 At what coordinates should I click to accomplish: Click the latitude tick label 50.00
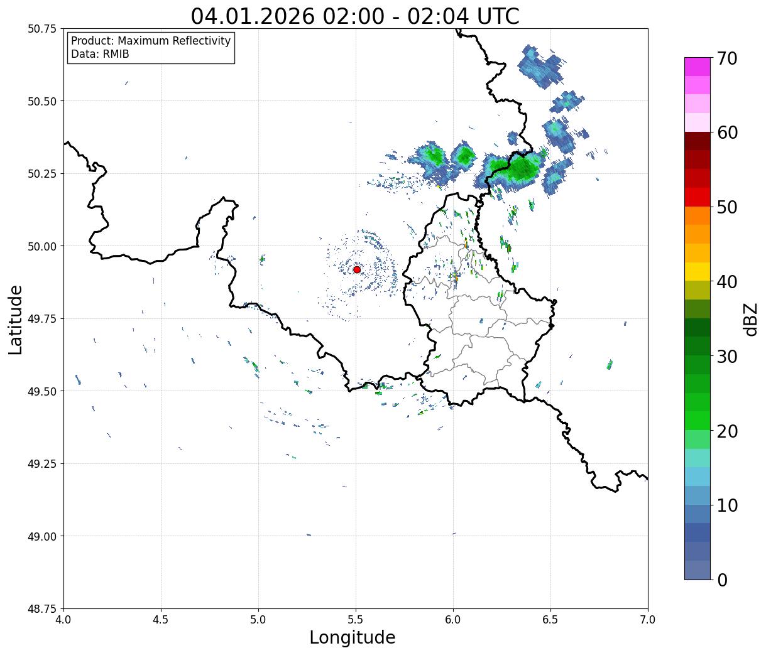[42, 246]
